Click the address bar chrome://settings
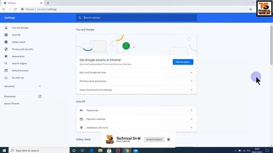This screenshot has height=153, width=273. (46, 9)
